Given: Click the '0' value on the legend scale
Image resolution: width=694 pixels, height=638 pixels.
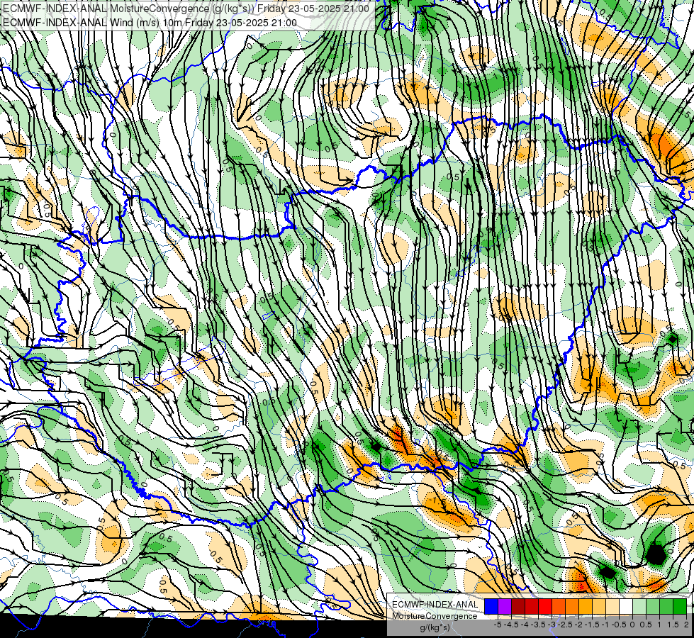Looking at the screenshot, I should 632,625.
